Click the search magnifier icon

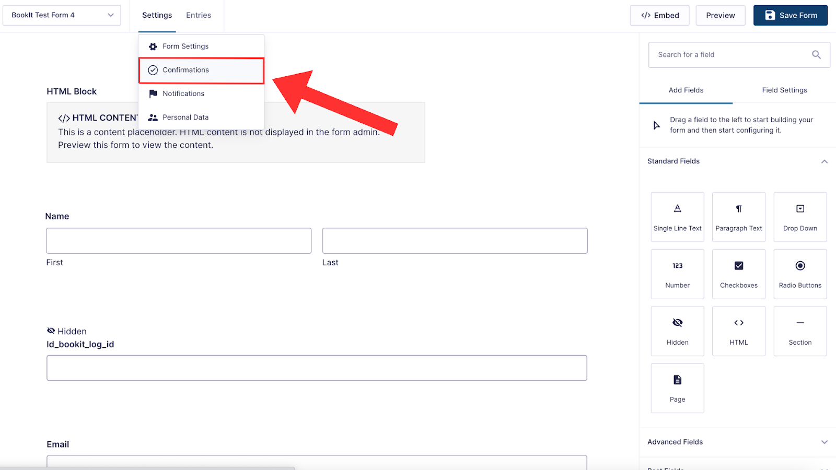[x=816, y=55]
